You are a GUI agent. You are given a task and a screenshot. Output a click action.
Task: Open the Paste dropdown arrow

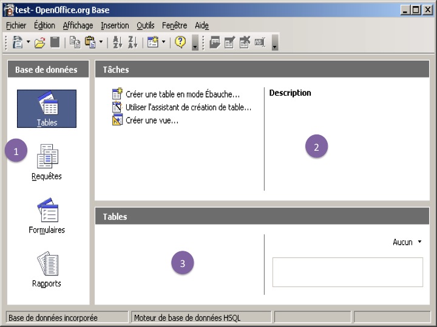(x=101, y=42)
